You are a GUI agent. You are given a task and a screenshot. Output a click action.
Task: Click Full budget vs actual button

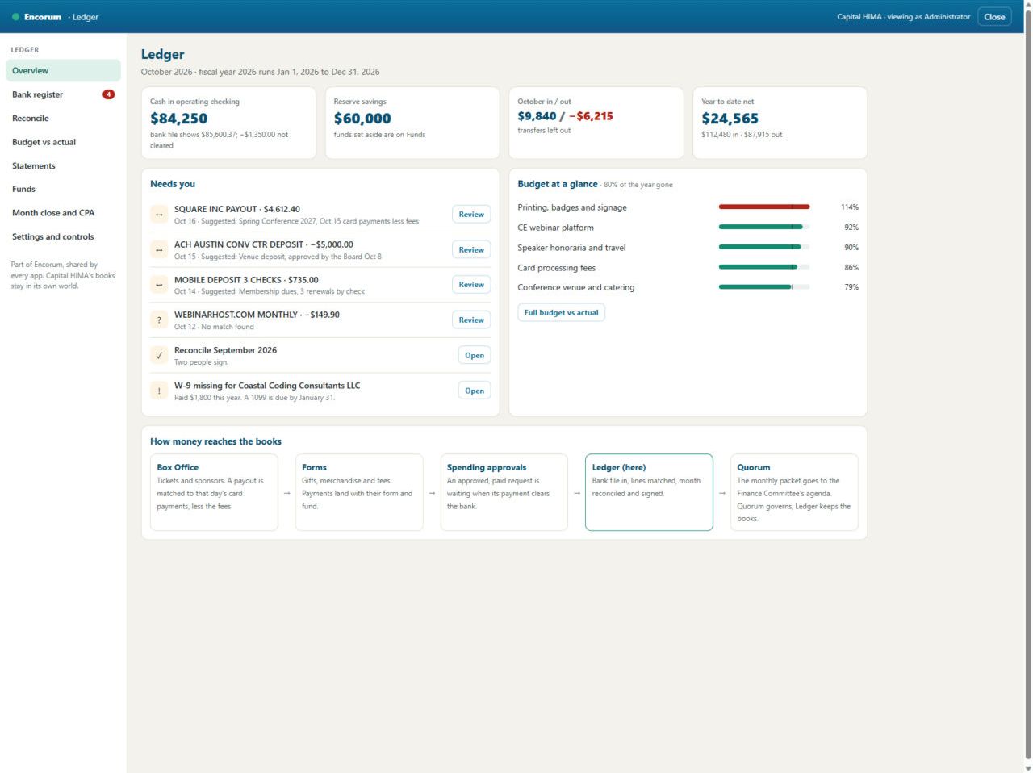(561, 313)
